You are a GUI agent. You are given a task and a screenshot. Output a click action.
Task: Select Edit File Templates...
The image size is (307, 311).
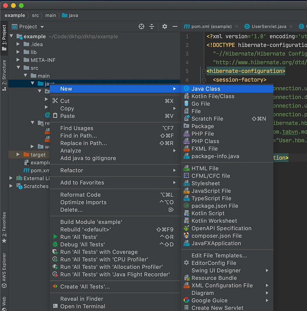[227, 255]
